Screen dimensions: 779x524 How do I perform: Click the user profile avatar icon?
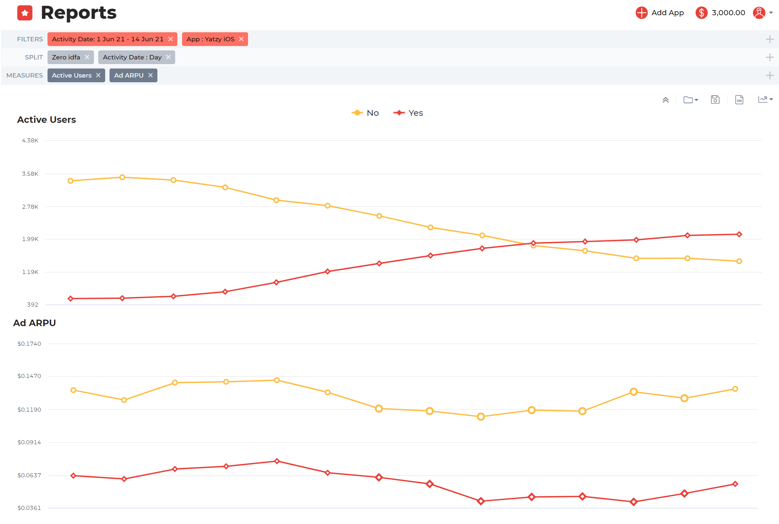(x=760, y=12)
